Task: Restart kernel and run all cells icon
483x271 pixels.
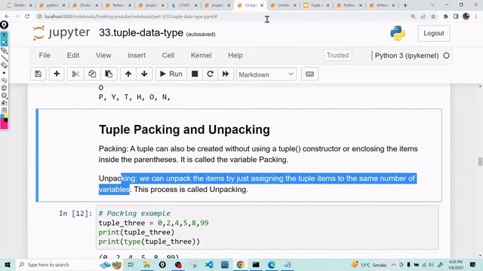Action: [x=226, y=74]
